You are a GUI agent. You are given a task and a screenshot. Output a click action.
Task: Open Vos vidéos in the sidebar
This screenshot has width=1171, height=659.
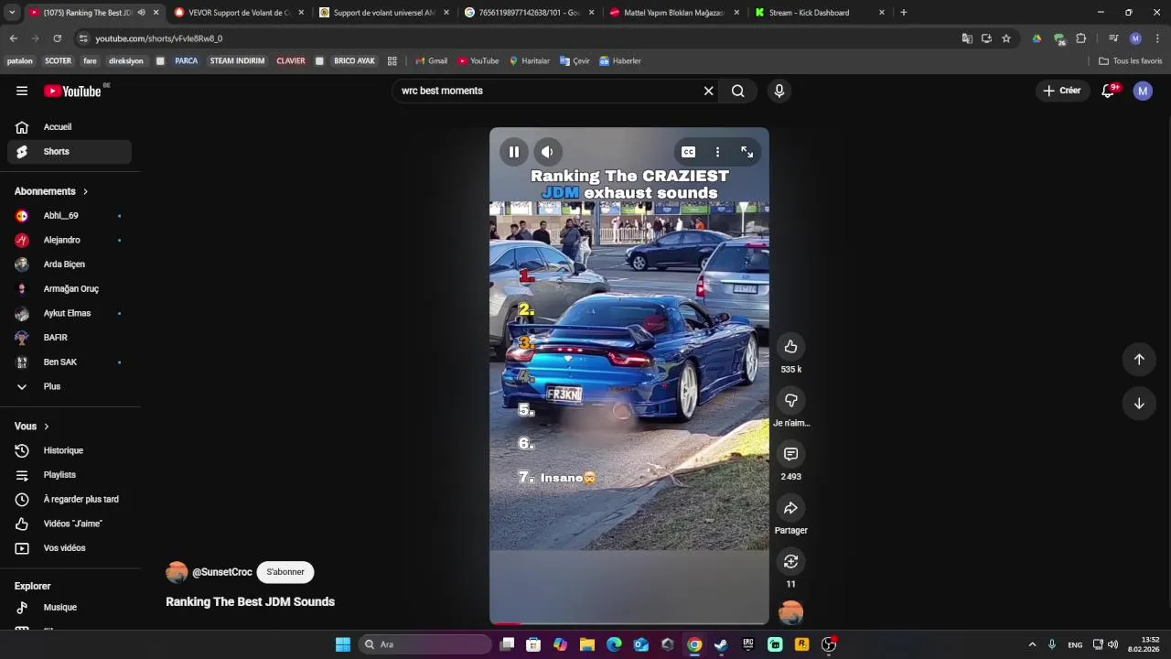coord(70,548)
